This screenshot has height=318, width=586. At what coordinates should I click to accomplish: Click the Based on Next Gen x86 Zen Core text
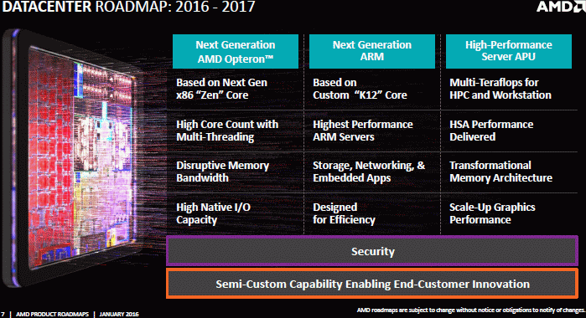pos(221,89)
